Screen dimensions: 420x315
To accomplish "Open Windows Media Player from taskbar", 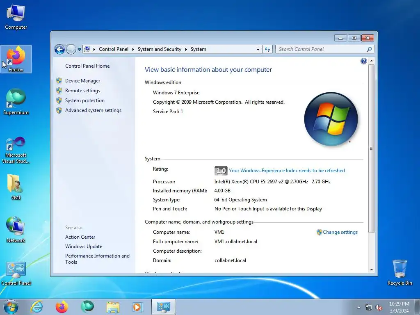I will [x=138, y=307].
